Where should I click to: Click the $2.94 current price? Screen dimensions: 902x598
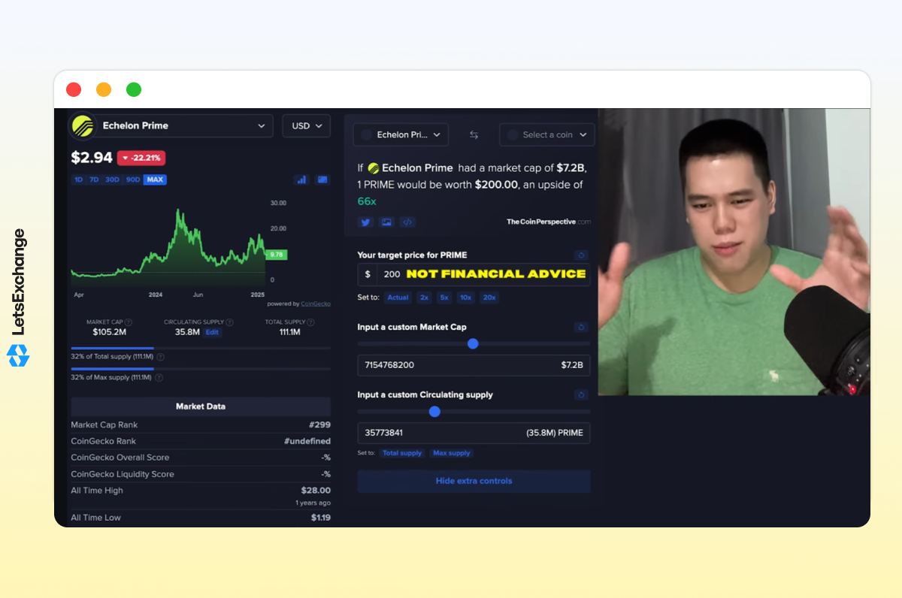pyautogui.click(x=92, y=158)
